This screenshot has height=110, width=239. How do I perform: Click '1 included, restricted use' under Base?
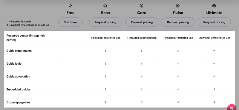(x=105, y=38)
